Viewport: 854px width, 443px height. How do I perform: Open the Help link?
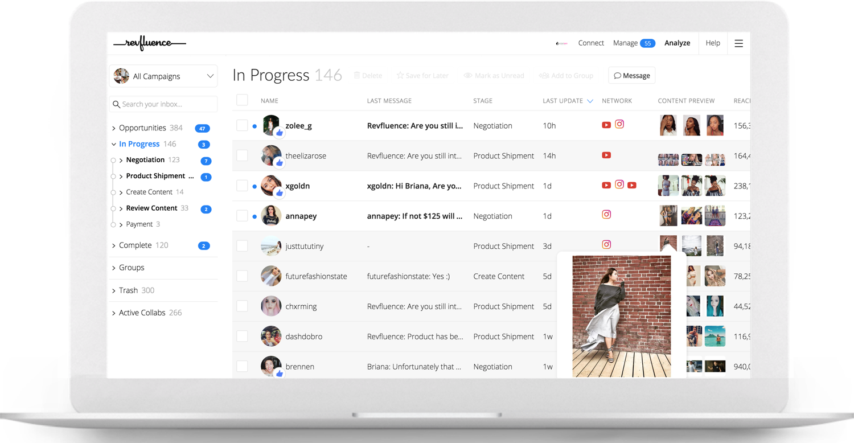point(713,43)
